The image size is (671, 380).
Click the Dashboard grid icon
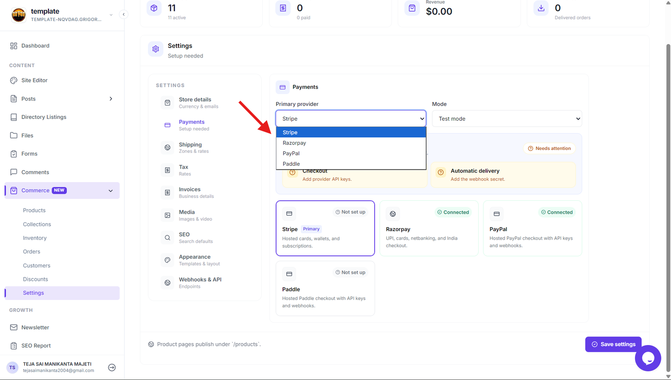pos(13,46)
